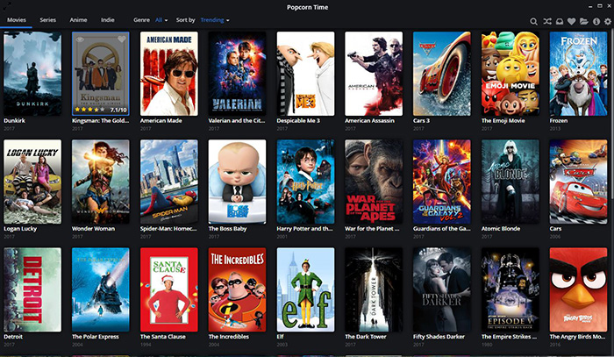Open the Despicable Me 3 poster
Viewport: 614px width, 357px height.
click(x=305, y=74)
